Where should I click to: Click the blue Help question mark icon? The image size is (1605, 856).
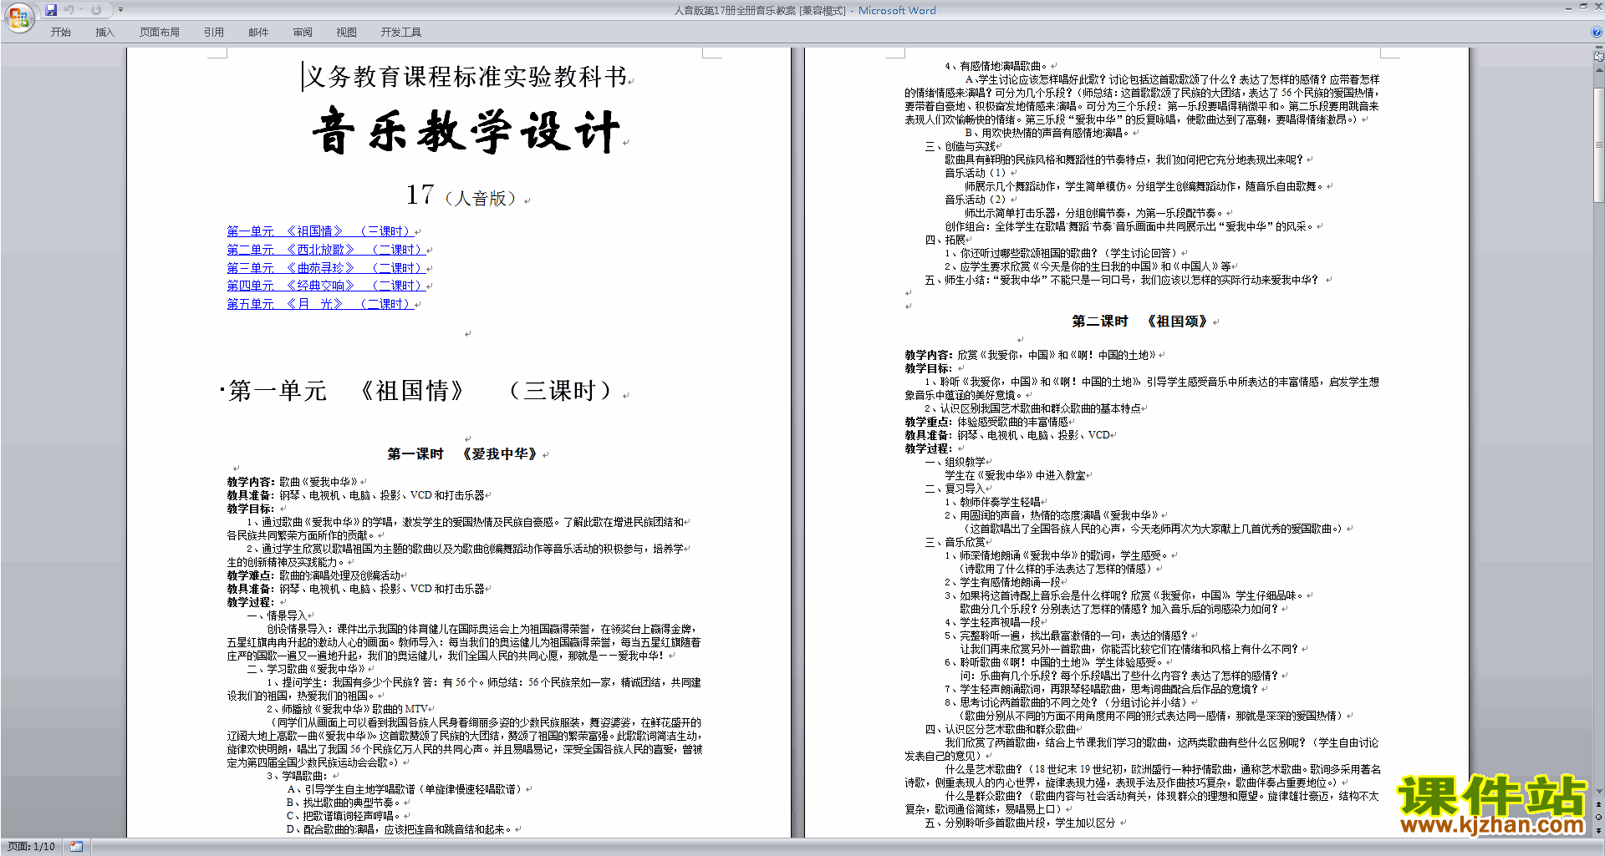coord(1597,33)
